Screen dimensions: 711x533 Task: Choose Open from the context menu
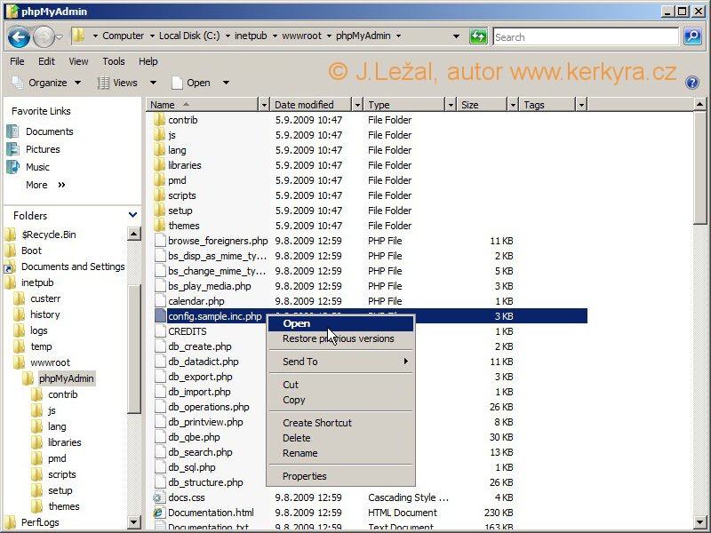(x=297, y=323)
